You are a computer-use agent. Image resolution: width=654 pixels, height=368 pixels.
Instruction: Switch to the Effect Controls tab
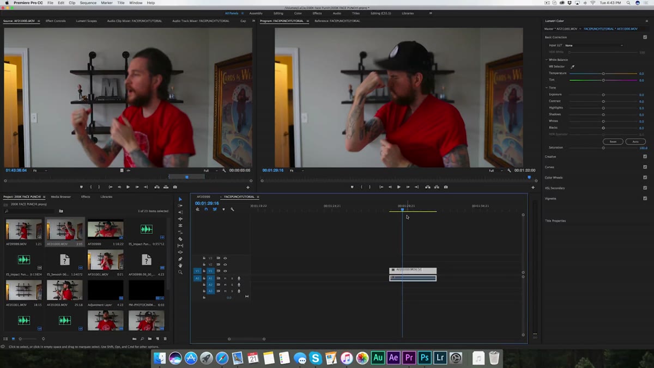click(56, 21)
